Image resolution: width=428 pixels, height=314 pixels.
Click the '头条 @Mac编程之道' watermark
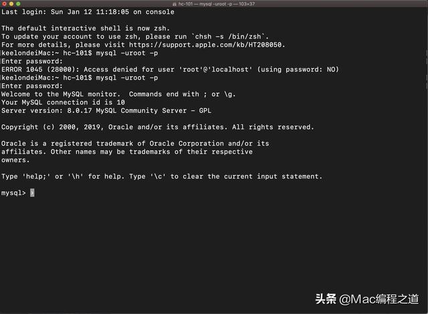pyautogui.click(x=367, y=299)
